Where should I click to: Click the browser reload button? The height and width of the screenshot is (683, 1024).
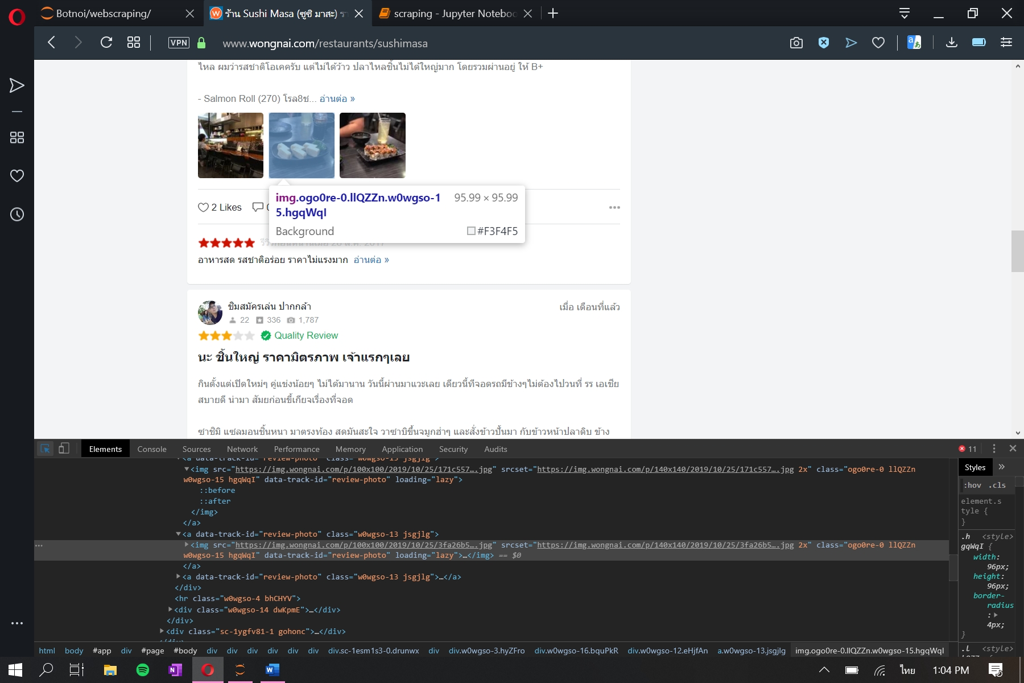point(106,43)
